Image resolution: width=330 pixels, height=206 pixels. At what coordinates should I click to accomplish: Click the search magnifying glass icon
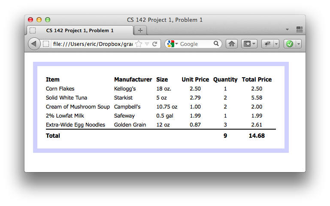216,44
